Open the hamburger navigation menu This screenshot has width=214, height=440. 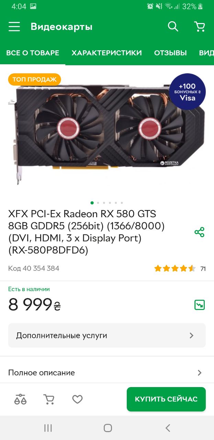14,27
